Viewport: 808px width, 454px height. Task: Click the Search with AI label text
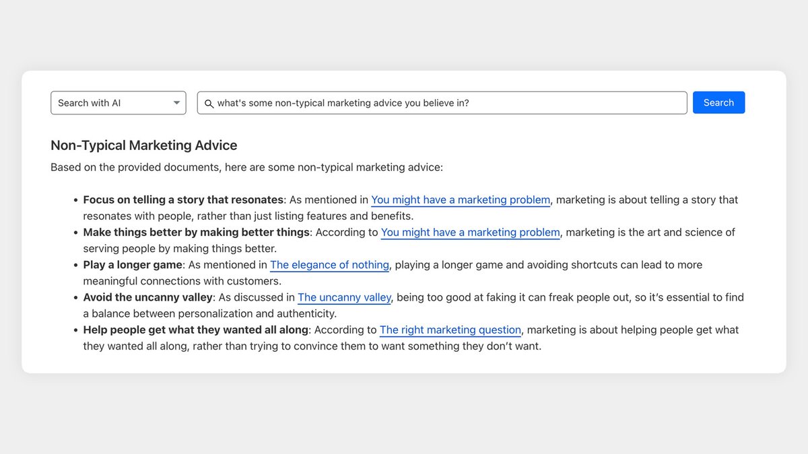[x=90, y=103]
